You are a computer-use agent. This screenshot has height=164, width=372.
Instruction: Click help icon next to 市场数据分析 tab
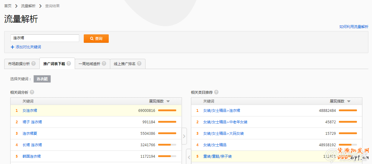pos(33,64)
